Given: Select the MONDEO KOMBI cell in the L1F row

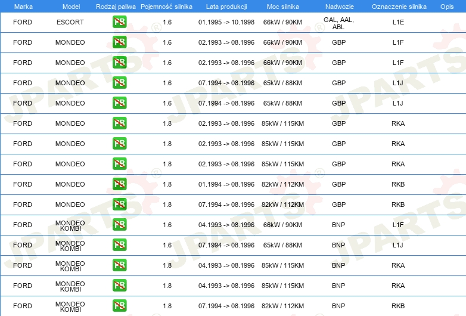Looking at the screenshot, I should [x=70, y=225].
